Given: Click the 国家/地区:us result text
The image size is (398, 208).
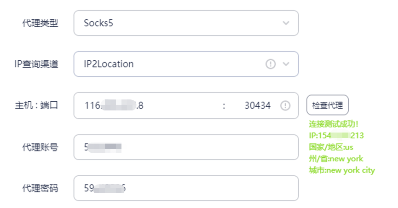Looking at the screenshot, I should (x=331, y=147).
